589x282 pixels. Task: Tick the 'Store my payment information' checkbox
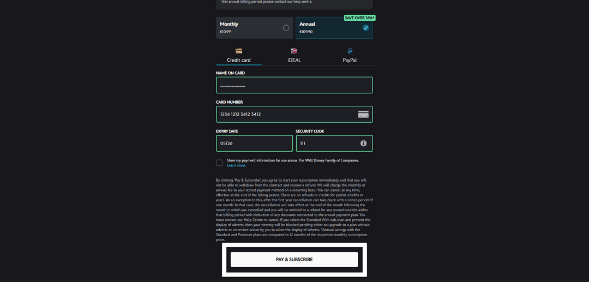tap(219, 163)
